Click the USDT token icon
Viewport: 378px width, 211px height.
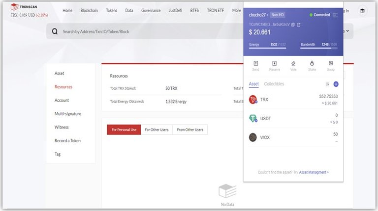pyautogui.click(x=253, y=118)
